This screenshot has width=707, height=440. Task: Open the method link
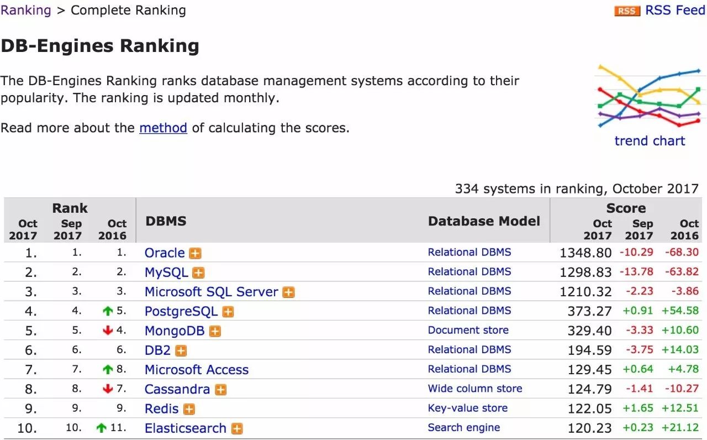click(x=163, y=128)
